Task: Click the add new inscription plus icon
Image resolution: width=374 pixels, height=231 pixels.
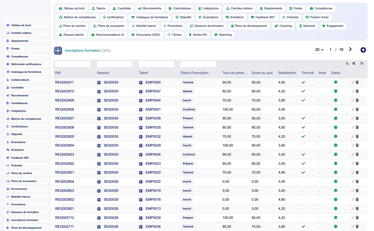Action: [x=363, y=50]
